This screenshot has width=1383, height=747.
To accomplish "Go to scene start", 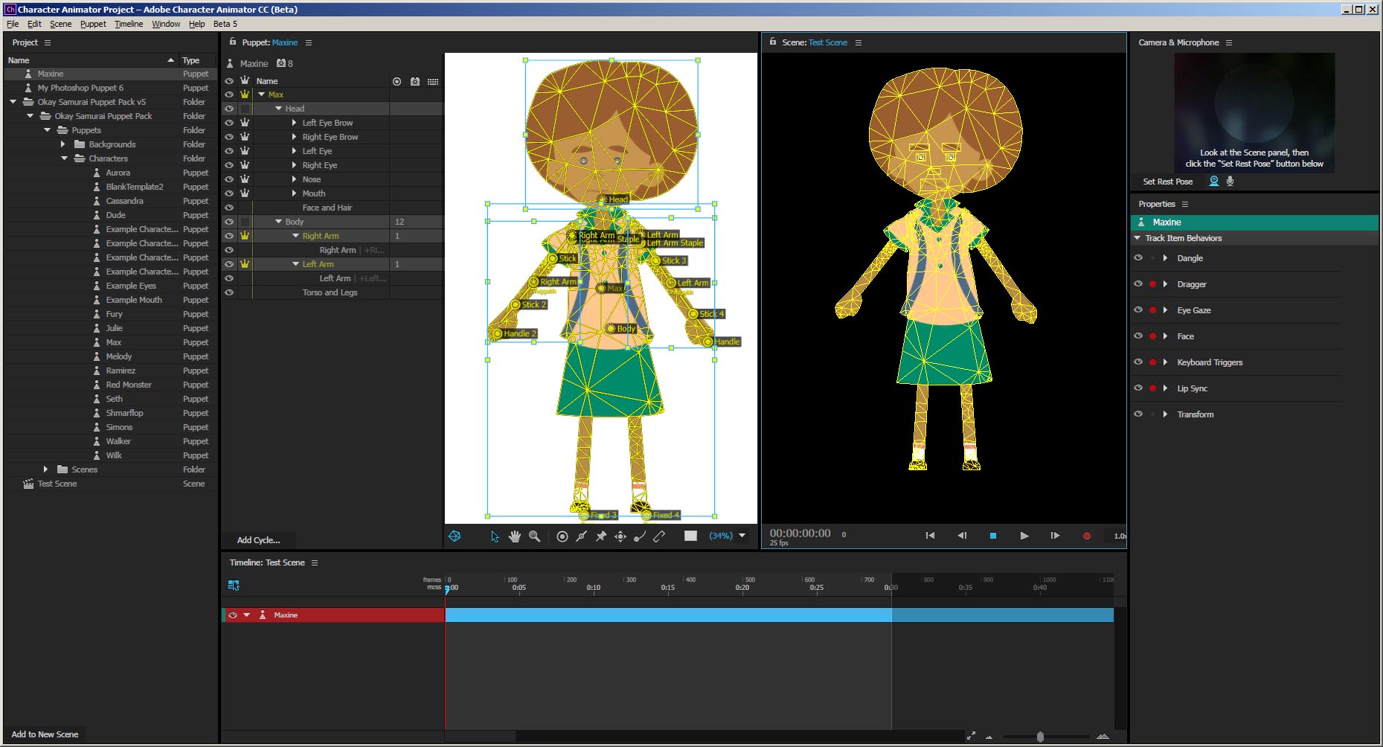I will pos(930,535).
